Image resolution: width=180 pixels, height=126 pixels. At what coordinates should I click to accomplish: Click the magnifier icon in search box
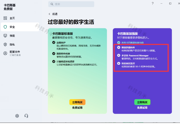pyautogui.click(x=52, y=4)
